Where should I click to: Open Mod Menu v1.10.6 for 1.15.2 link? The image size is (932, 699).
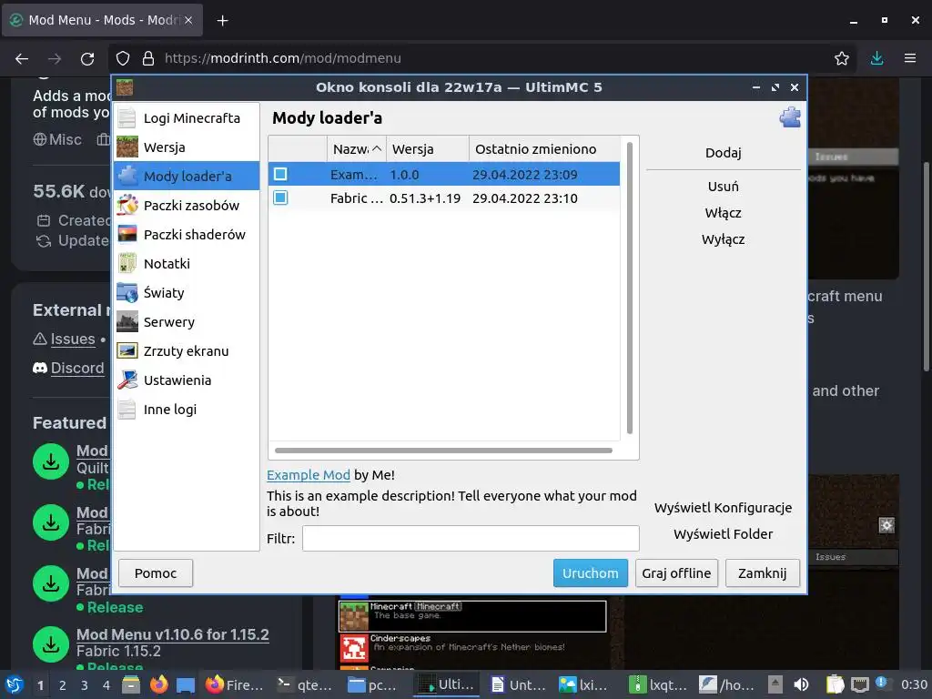coord(172,634)
